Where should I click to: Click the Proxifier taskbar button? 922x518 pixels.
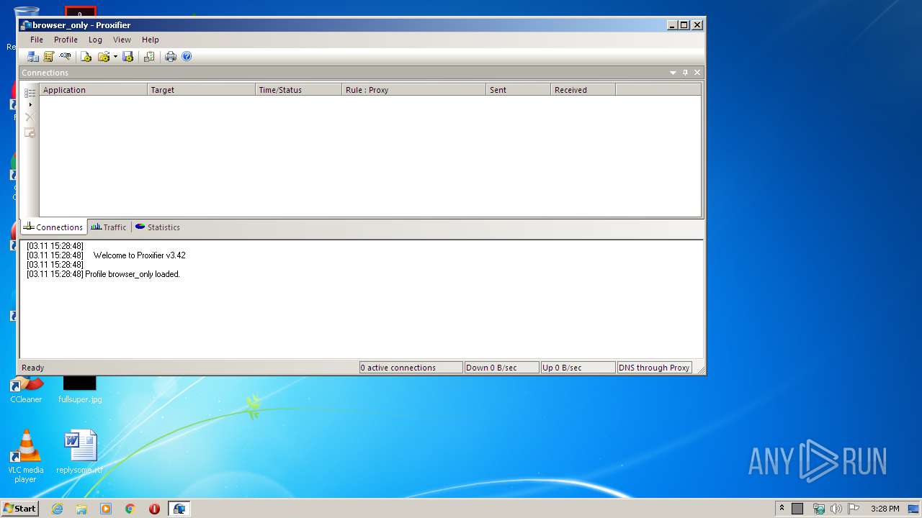coord(179,509)
